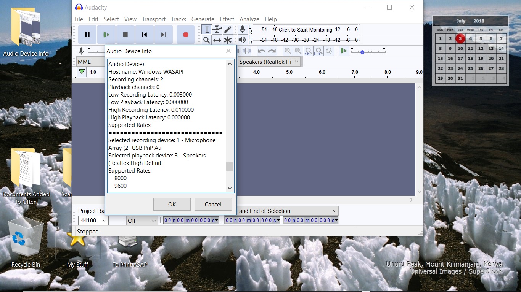
Task: Click the device info scrollbar up arrow
Action: click(230, 64)
